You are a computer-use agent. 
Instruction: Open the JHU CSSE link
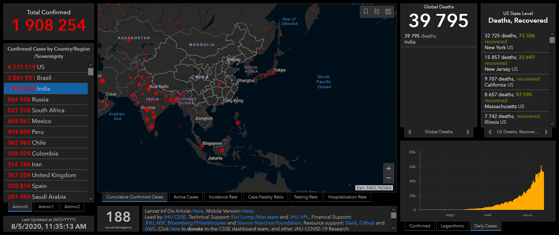click(175, 217)
